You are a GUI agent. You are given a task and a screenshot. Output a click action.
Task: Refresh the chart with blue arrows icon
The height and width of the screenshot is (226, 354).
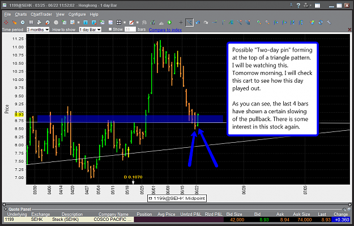pyautogui.click(x=321, y=22)
